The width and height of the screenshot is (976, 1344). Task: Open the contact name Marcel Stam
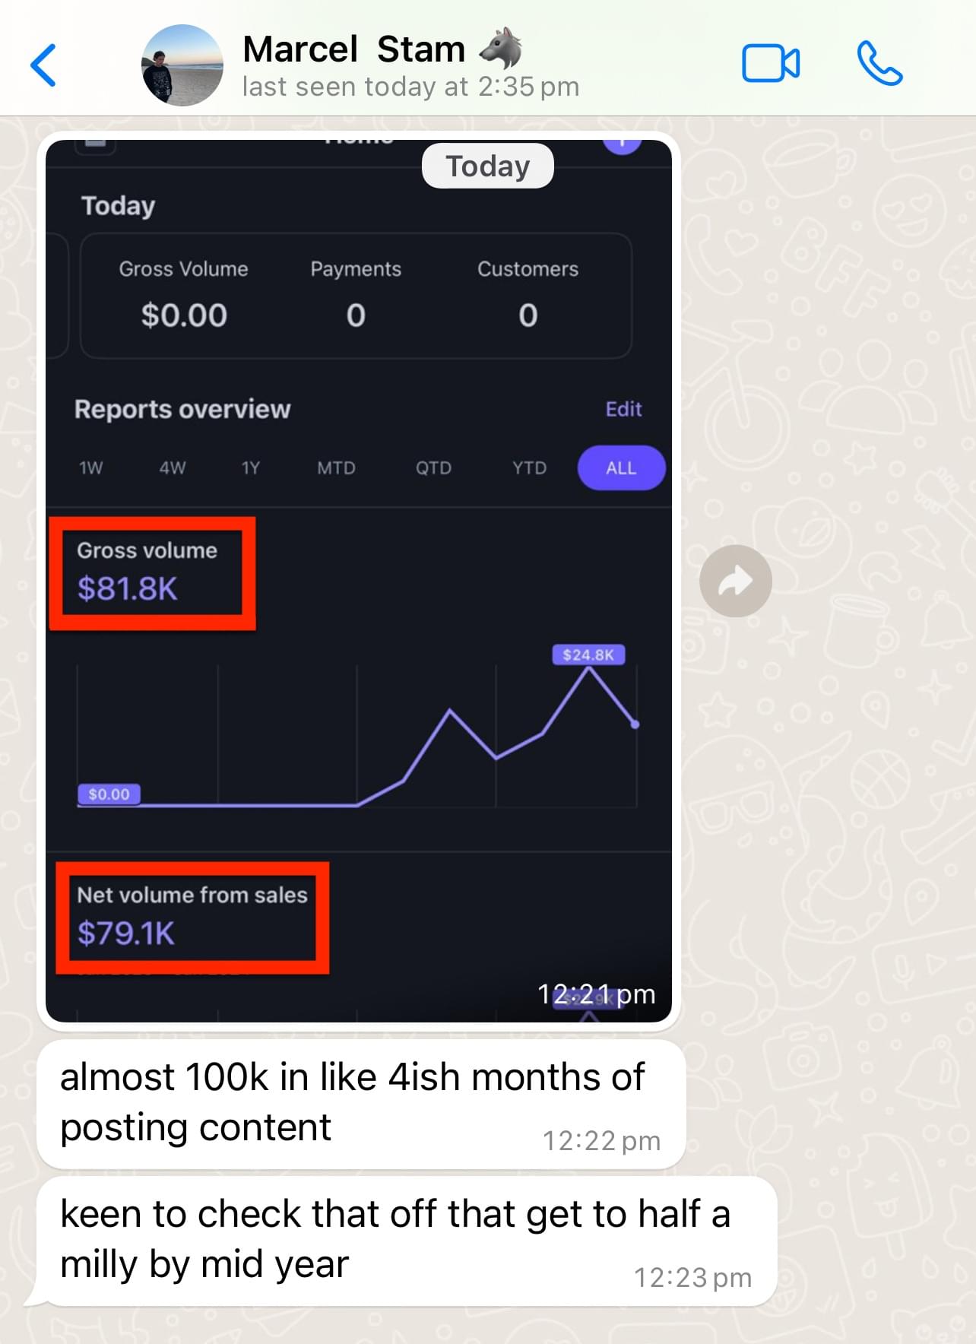pyautogui.click(x=354, y=49)
